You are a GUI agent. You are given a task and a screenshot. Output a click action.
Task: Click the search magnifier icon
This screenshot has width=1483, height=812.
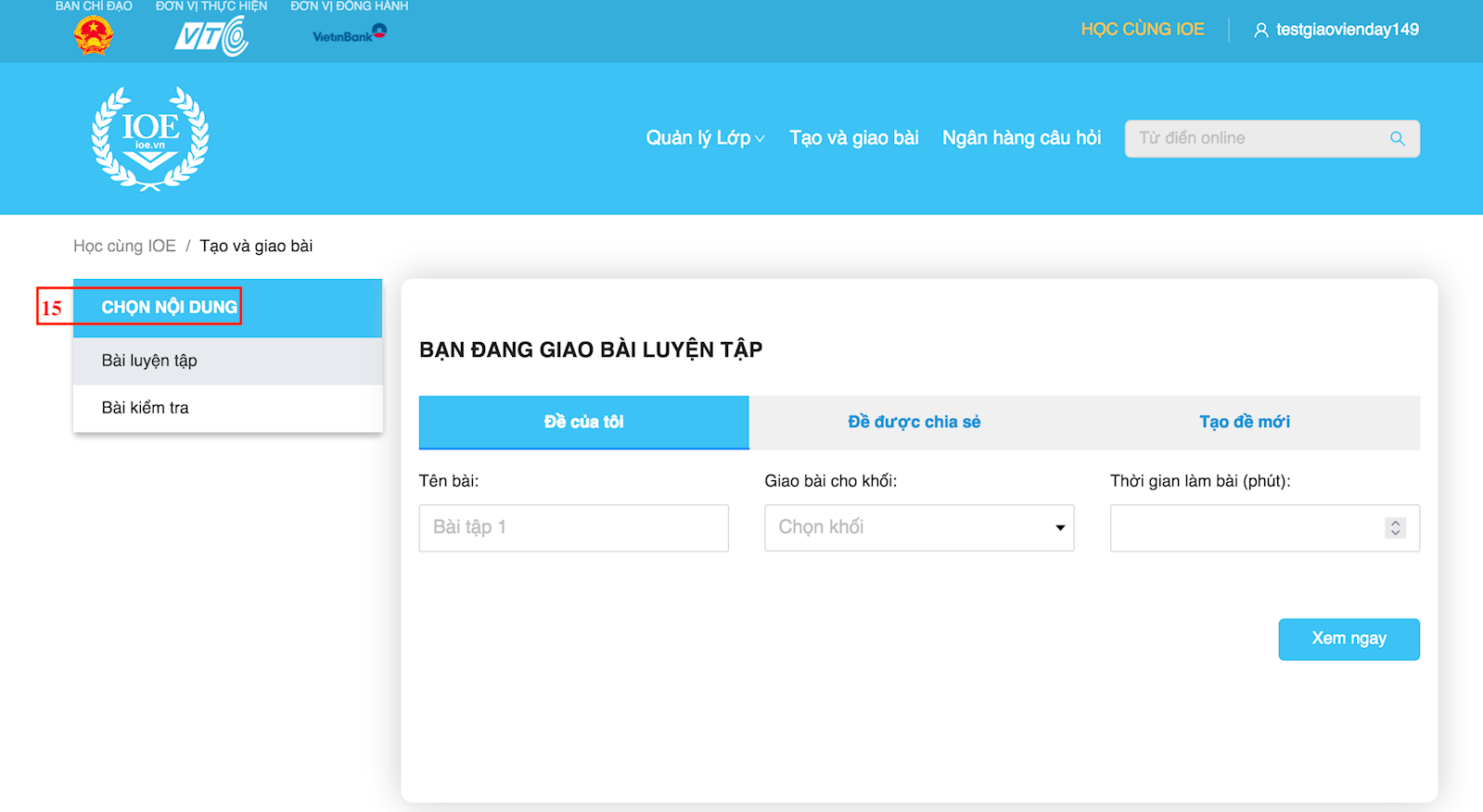[x=1397, y=139]
